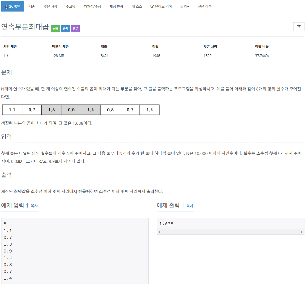Click the star favorite icon button
308x285 pixels.
[x=299, y=26]
